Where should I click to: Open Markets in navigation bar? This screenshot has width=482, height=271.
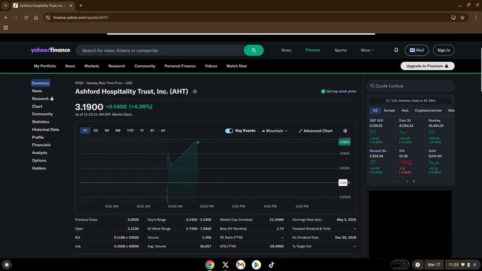coord(92,66)
